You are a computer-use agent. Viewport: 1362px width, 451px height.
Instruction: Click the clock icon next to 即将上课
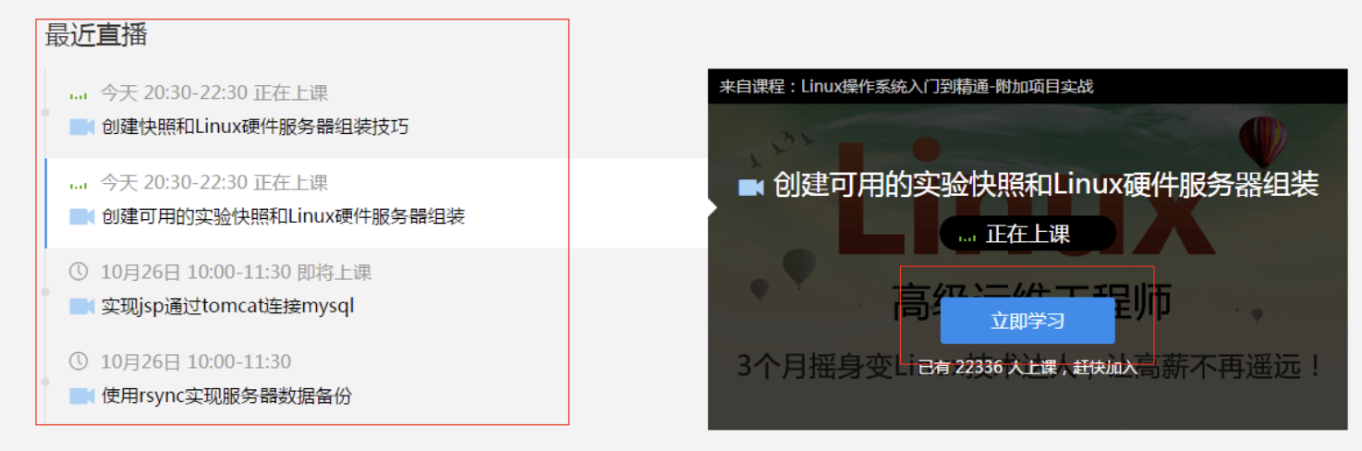79,272
